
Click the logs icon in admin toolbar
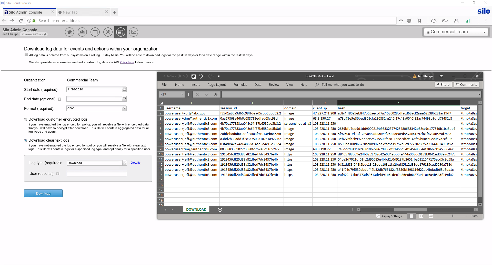coord(121,32)
